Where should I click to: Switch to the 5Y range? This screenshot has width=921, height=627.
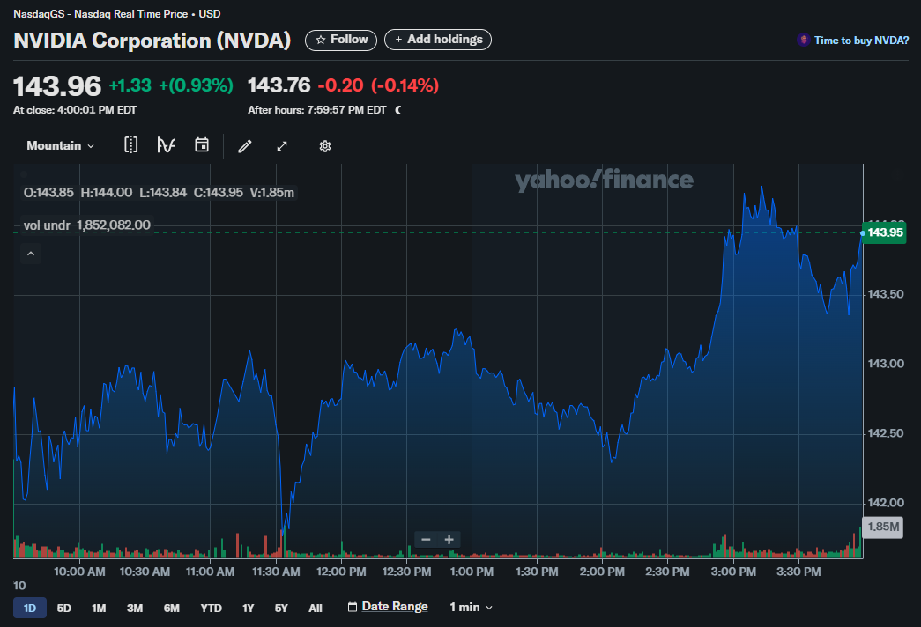(281, 608)
